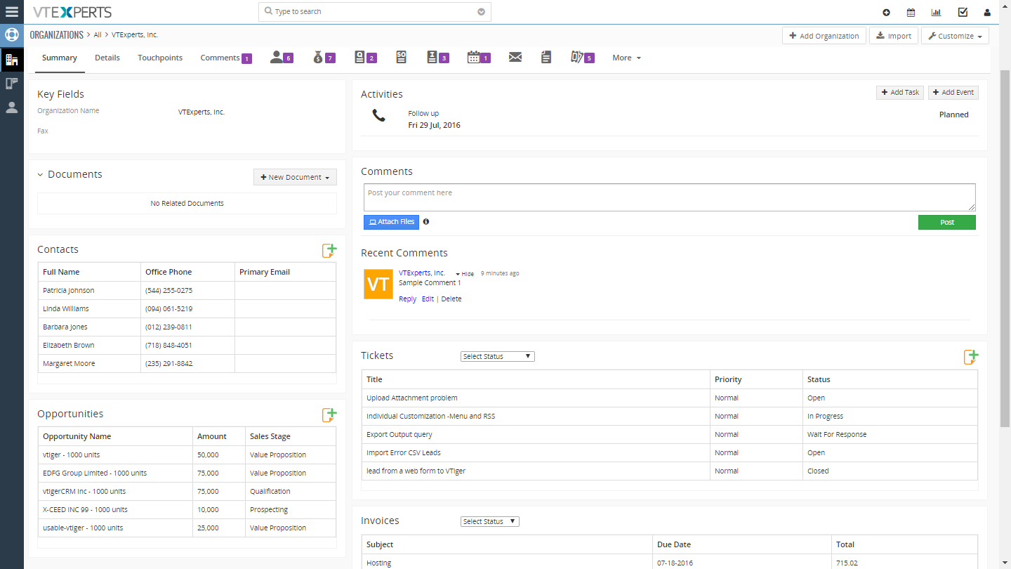Open the Sales Order SO tab icon
The image size is (1011, 569).
[x=401, y=58]
